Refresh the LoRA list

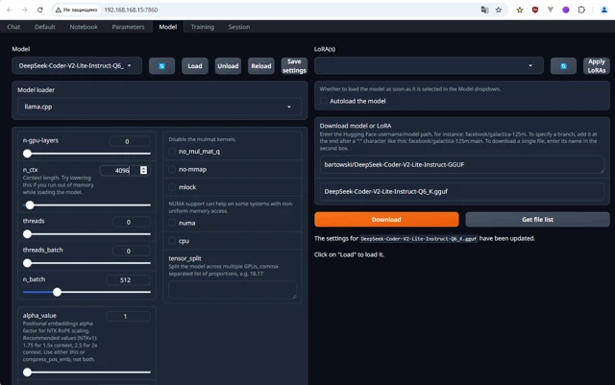click(x=563, y=66)
